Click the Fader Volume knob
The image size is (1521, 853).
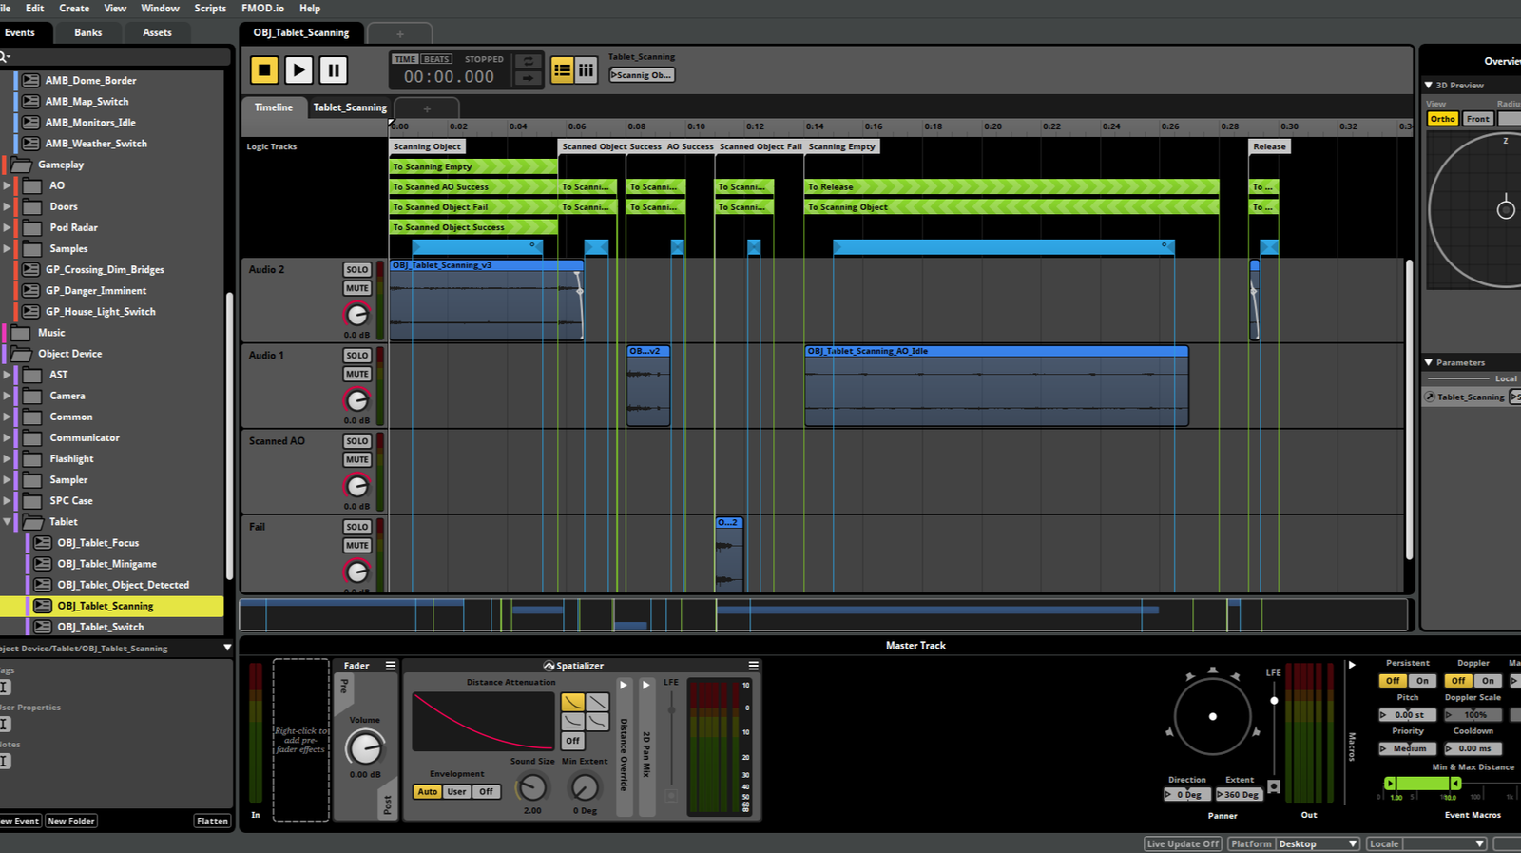(x=364, y=747)
